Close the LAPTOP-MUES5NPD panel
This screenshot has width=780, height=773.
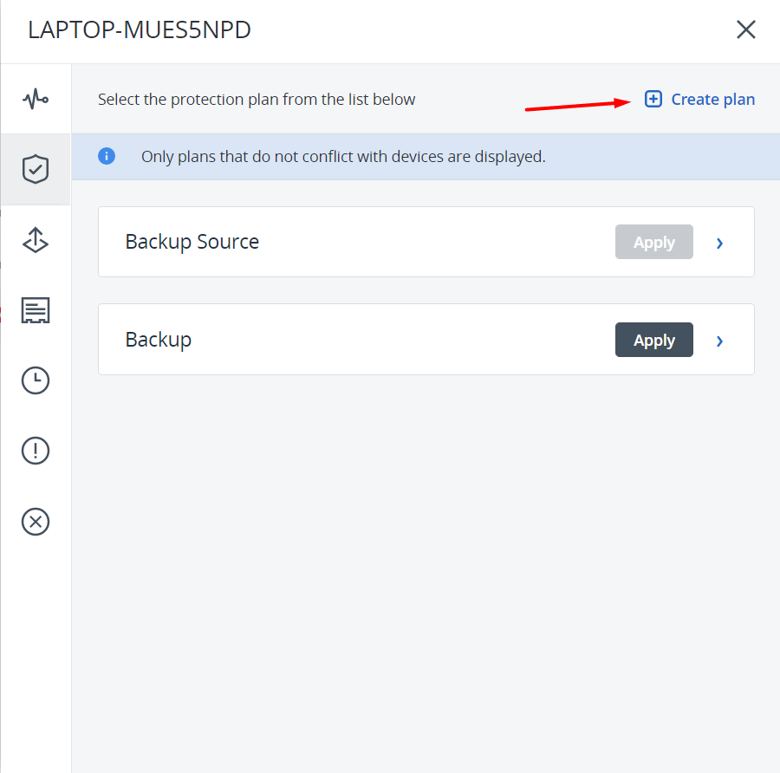point(745,30)
